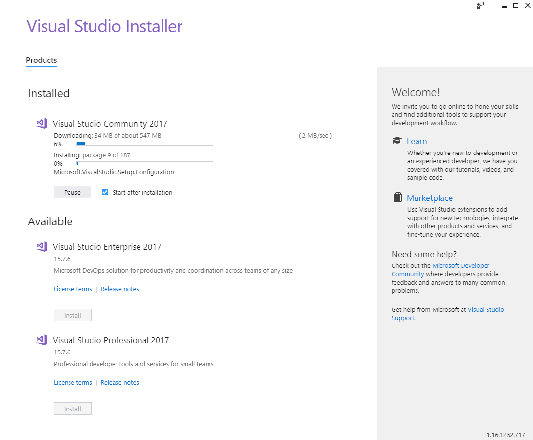Visit the Microsoft Developer Community link

pyautogui.click(x=461, y=266)
